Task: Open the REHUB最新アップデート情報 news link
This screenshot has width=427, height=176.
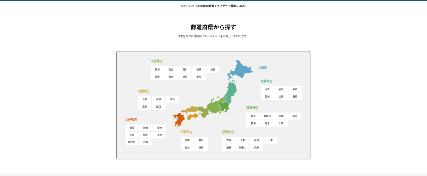Action: point(221,6)
